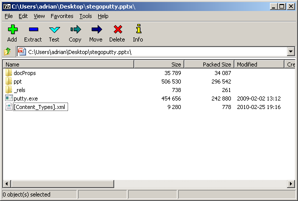Open the Tools menu

coord(86,16)
